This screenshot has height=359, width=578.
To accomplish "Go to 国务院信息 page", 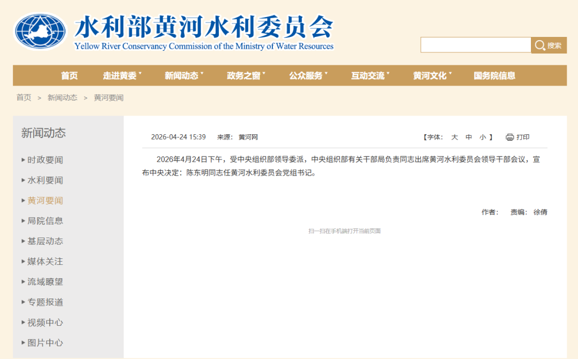I will pos(495,75).
